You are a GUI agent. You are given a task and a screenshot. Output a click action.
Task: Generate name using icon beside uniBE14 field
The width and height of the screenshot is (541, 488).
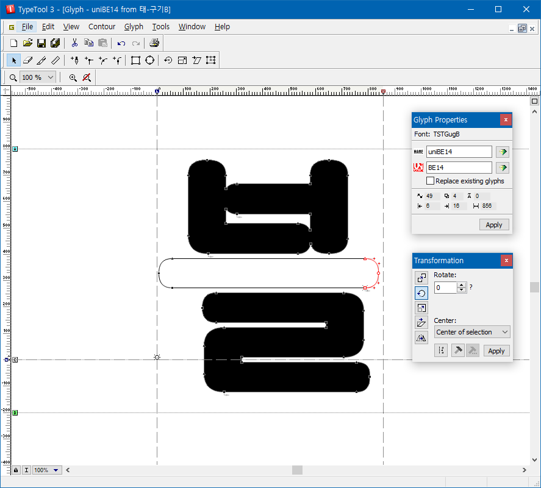(503, 152)
